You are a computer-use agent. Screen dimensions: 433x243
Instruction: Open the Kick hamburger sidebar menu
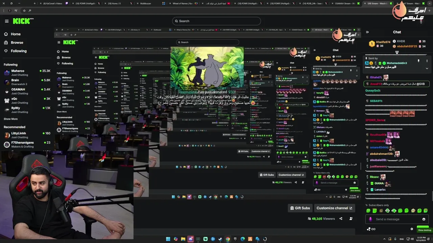tap(6, 21)
